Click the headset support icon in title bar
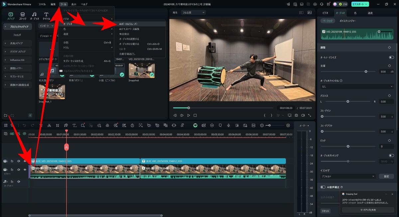 coord(322,4)
